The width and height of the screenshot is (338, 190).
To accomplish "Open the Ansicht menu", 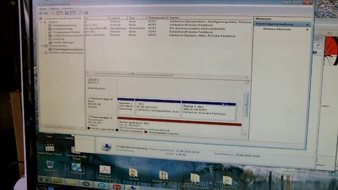I will (x=67, y=8).
